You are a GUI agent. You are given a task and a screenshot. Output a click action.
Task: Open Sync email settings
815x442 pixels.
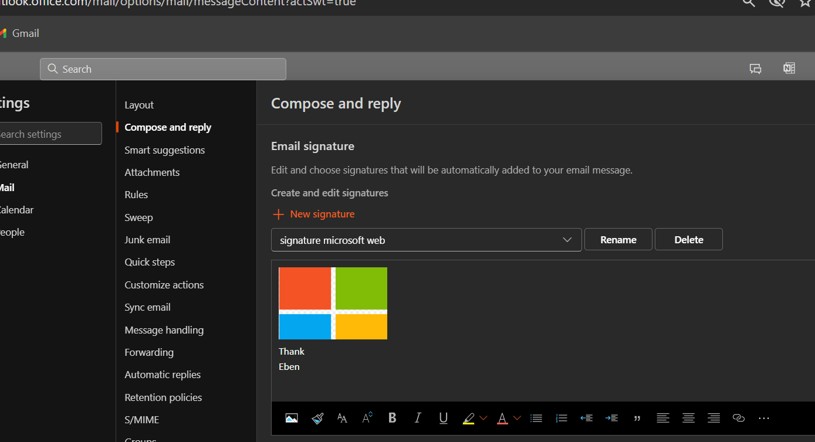(147, 307)
